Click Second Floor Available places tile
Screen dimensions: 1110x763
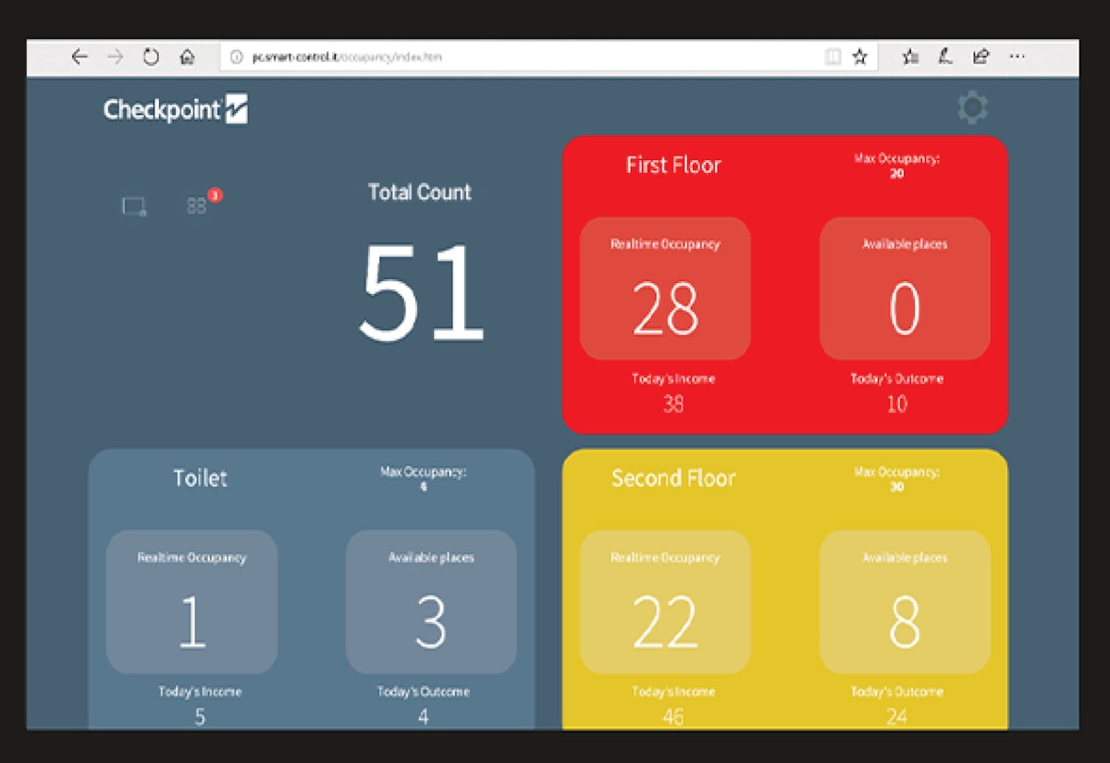(904, 601)
